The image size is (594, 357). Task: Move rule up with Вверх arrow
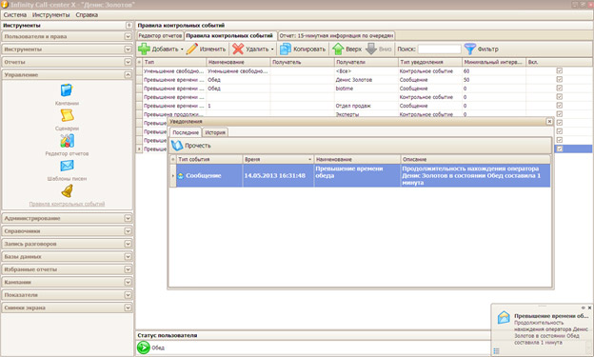[x=338, y=49]
